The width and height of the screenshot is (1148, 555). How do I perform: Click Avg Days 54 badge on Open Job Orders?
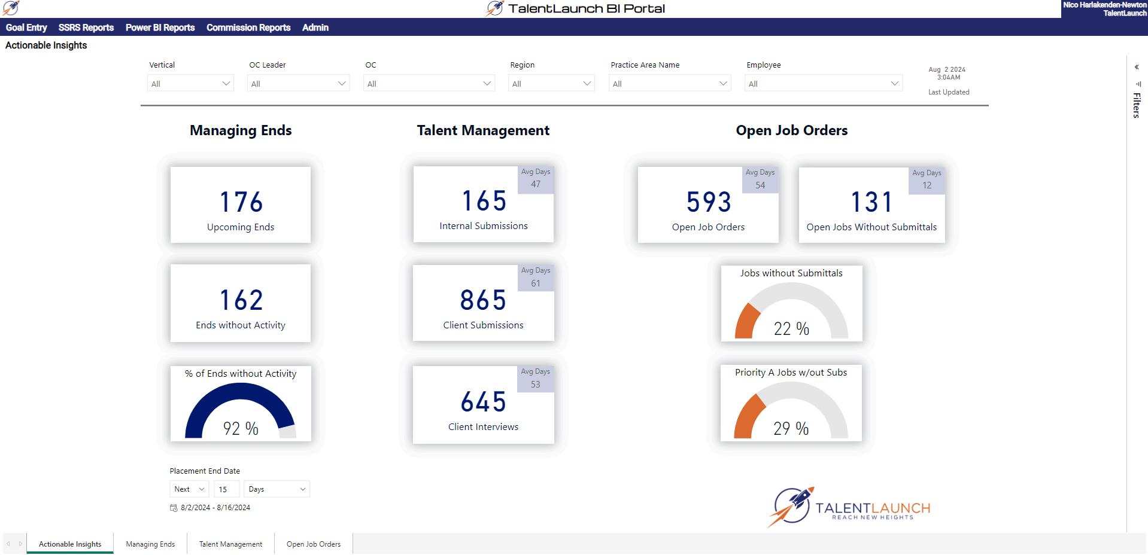tap(760, 179)
